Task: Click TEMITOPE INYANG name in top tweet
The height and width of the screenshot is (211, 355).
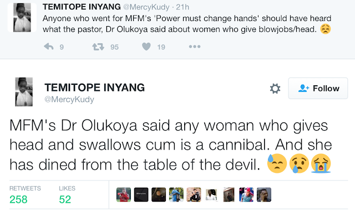Action: pos(82,7)
